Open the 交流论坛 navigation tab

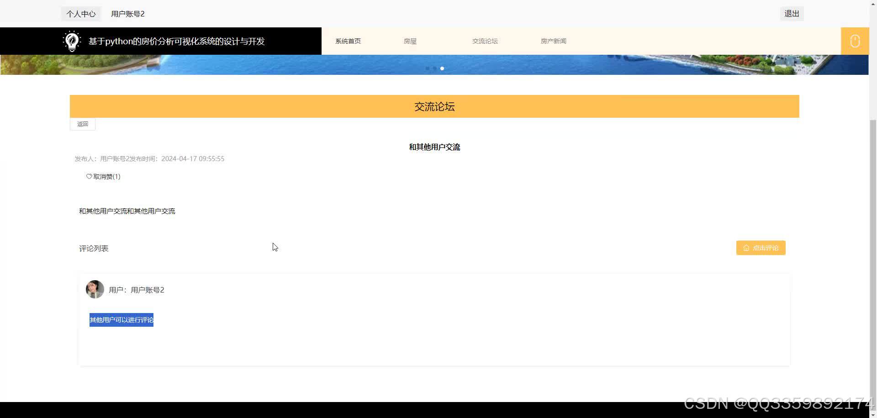pos(485,41)
